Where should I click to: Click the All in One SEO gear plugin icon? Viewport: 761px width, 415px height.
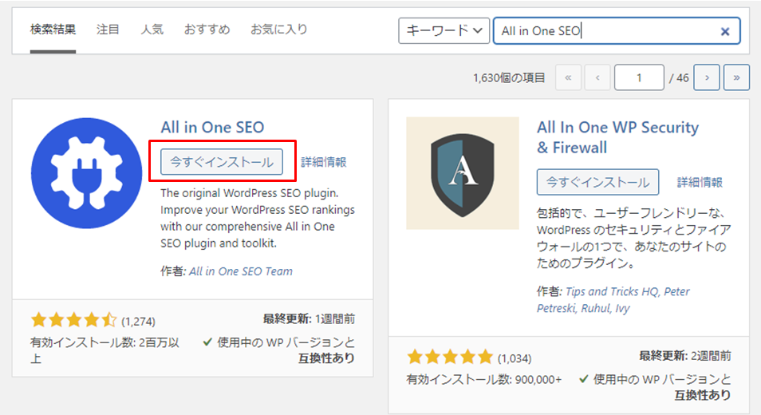[x=86, y=173]
